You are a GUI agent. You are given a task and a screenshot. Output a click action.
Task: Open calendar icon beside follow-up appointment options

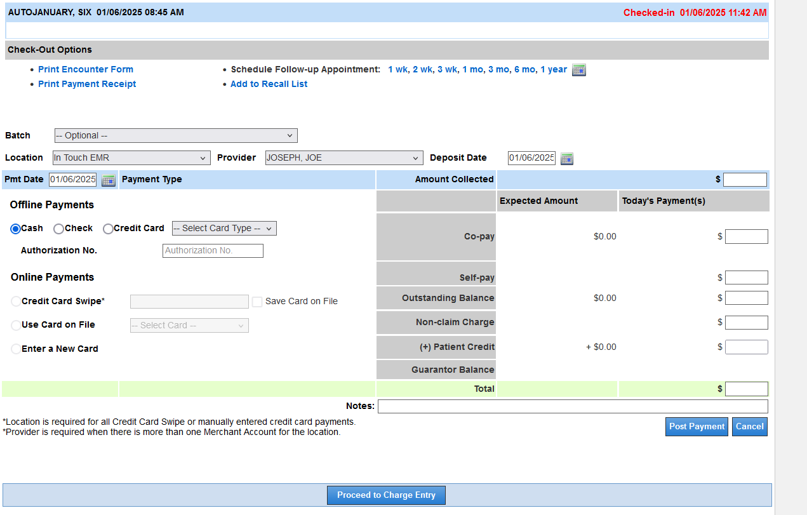click(x=578, y=70)
